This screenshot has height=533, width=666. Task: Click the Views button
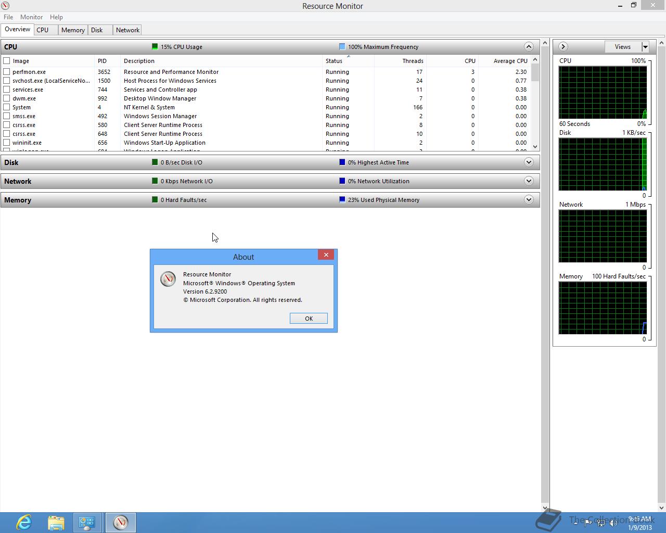pos(623,46)
